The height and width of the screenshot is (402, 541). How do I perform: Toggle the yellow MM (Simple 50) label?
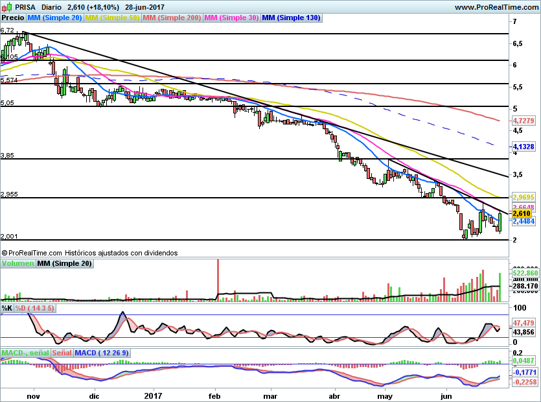point(112,18)
